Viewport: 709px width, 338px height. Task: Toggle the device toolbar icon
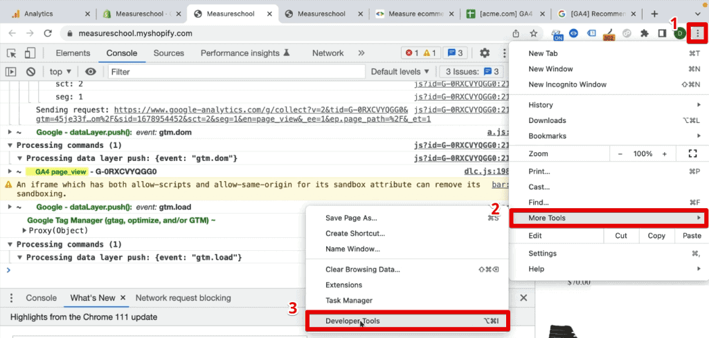pos(30,53)
